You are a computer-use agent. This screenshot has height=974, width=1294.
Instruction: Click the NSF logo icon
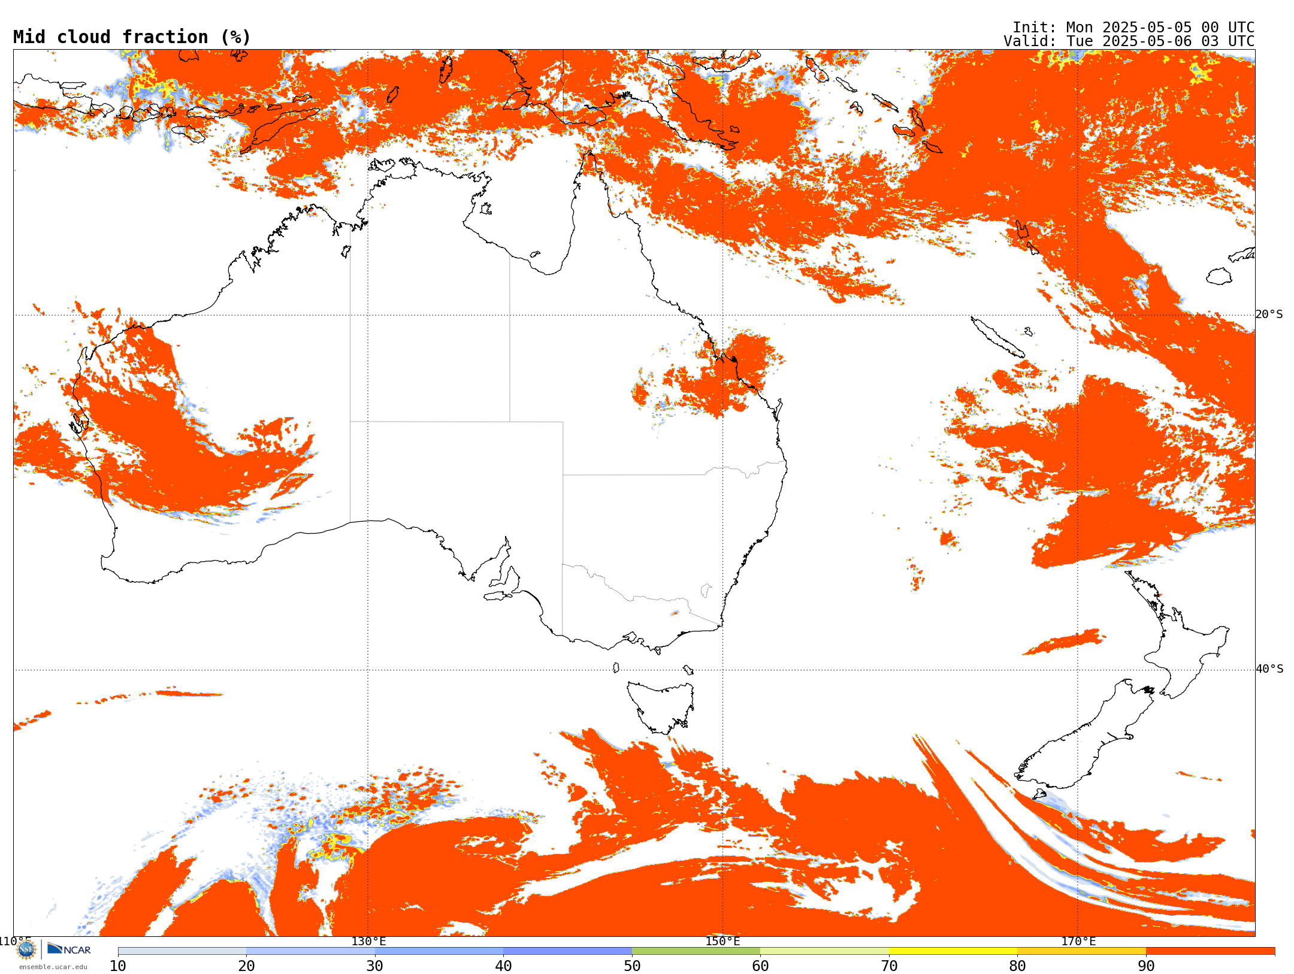click(x=26, y=949)
